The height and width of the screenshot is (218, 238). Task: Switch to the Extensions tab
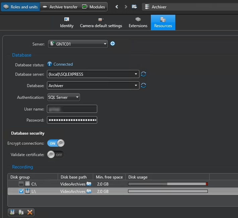click(x=138, y=22)
